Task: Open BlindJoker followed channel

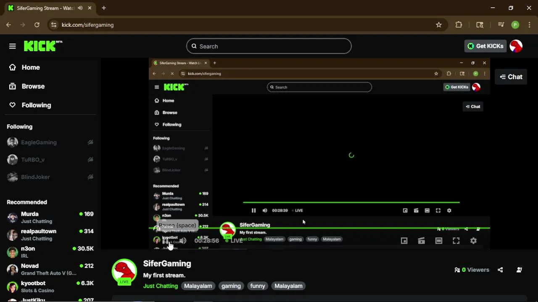Action: 50,177
